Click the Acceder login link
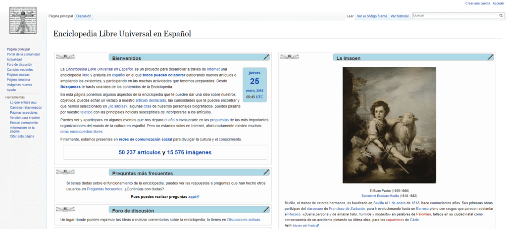The image size is (507, 229). click(498, 3)
